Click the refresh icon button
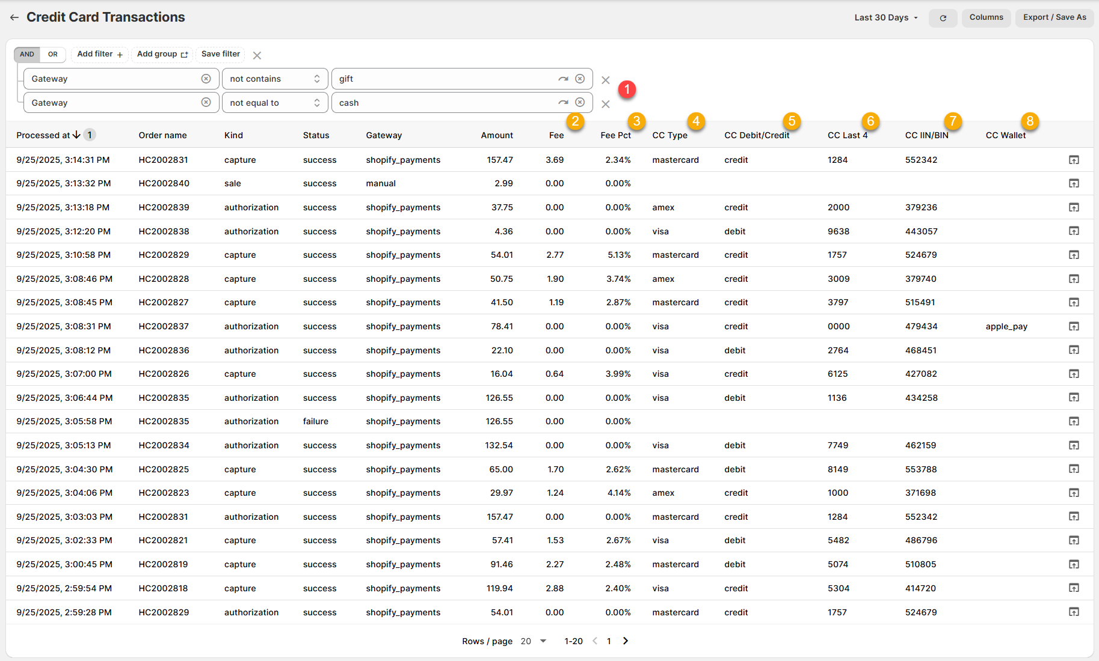 pyautogui.click(x=943, y=18)
